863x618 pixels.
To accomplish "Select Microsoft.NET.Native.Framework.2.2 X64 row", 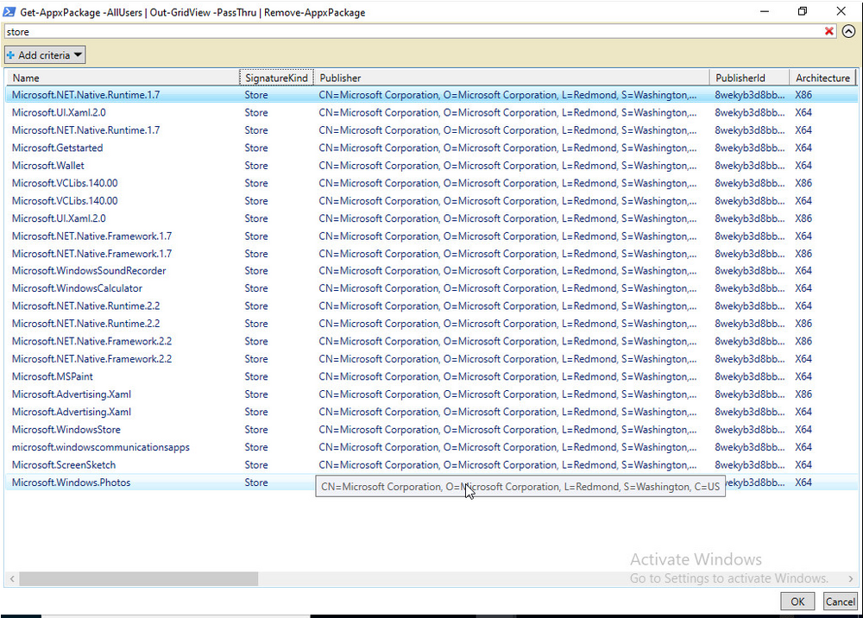I will tap(431, 359).
